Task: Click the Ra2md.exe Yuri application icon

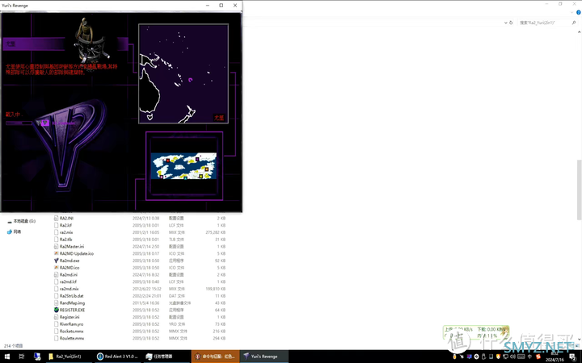Action: point(57,261)
